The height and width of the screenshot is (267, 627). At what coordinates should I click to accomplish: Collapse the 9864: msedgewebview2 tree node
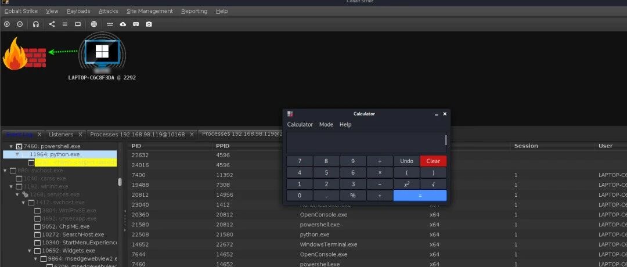coord(37,259)
